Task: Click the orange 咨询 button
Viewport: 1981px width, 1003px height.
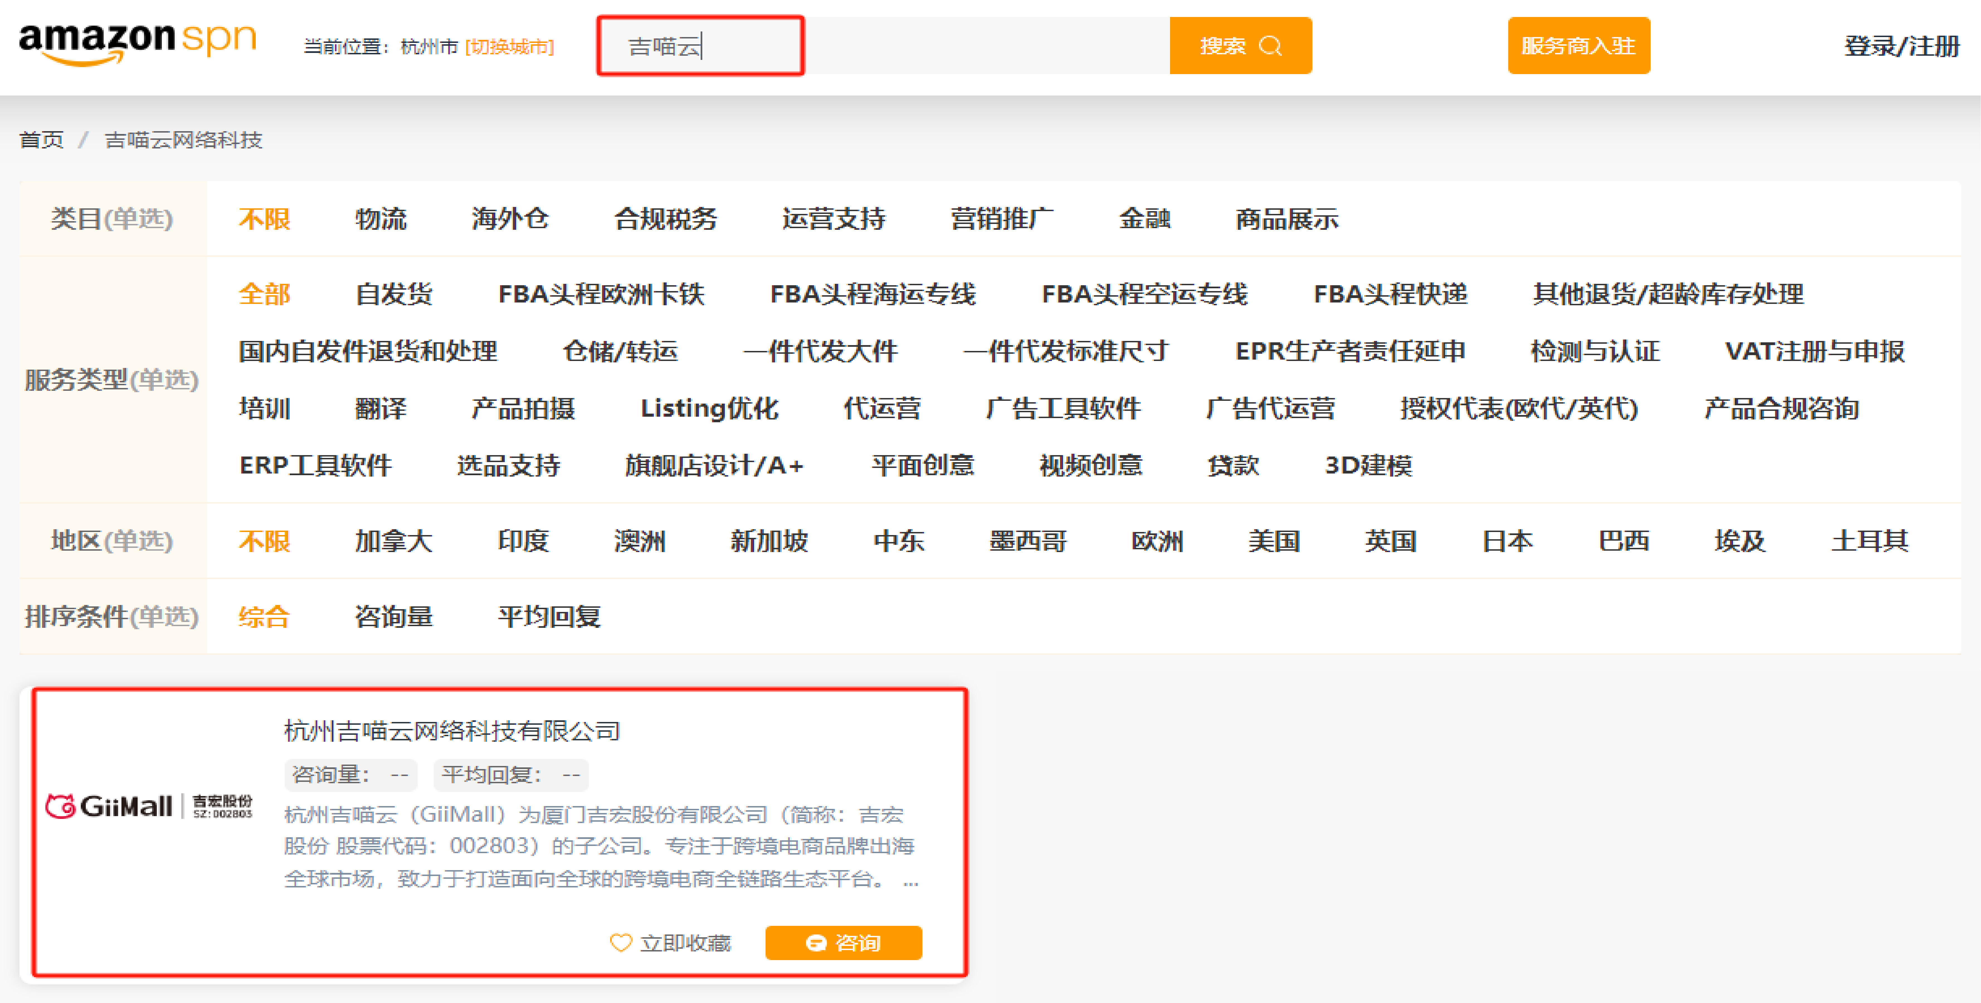Action: (844, 943)
